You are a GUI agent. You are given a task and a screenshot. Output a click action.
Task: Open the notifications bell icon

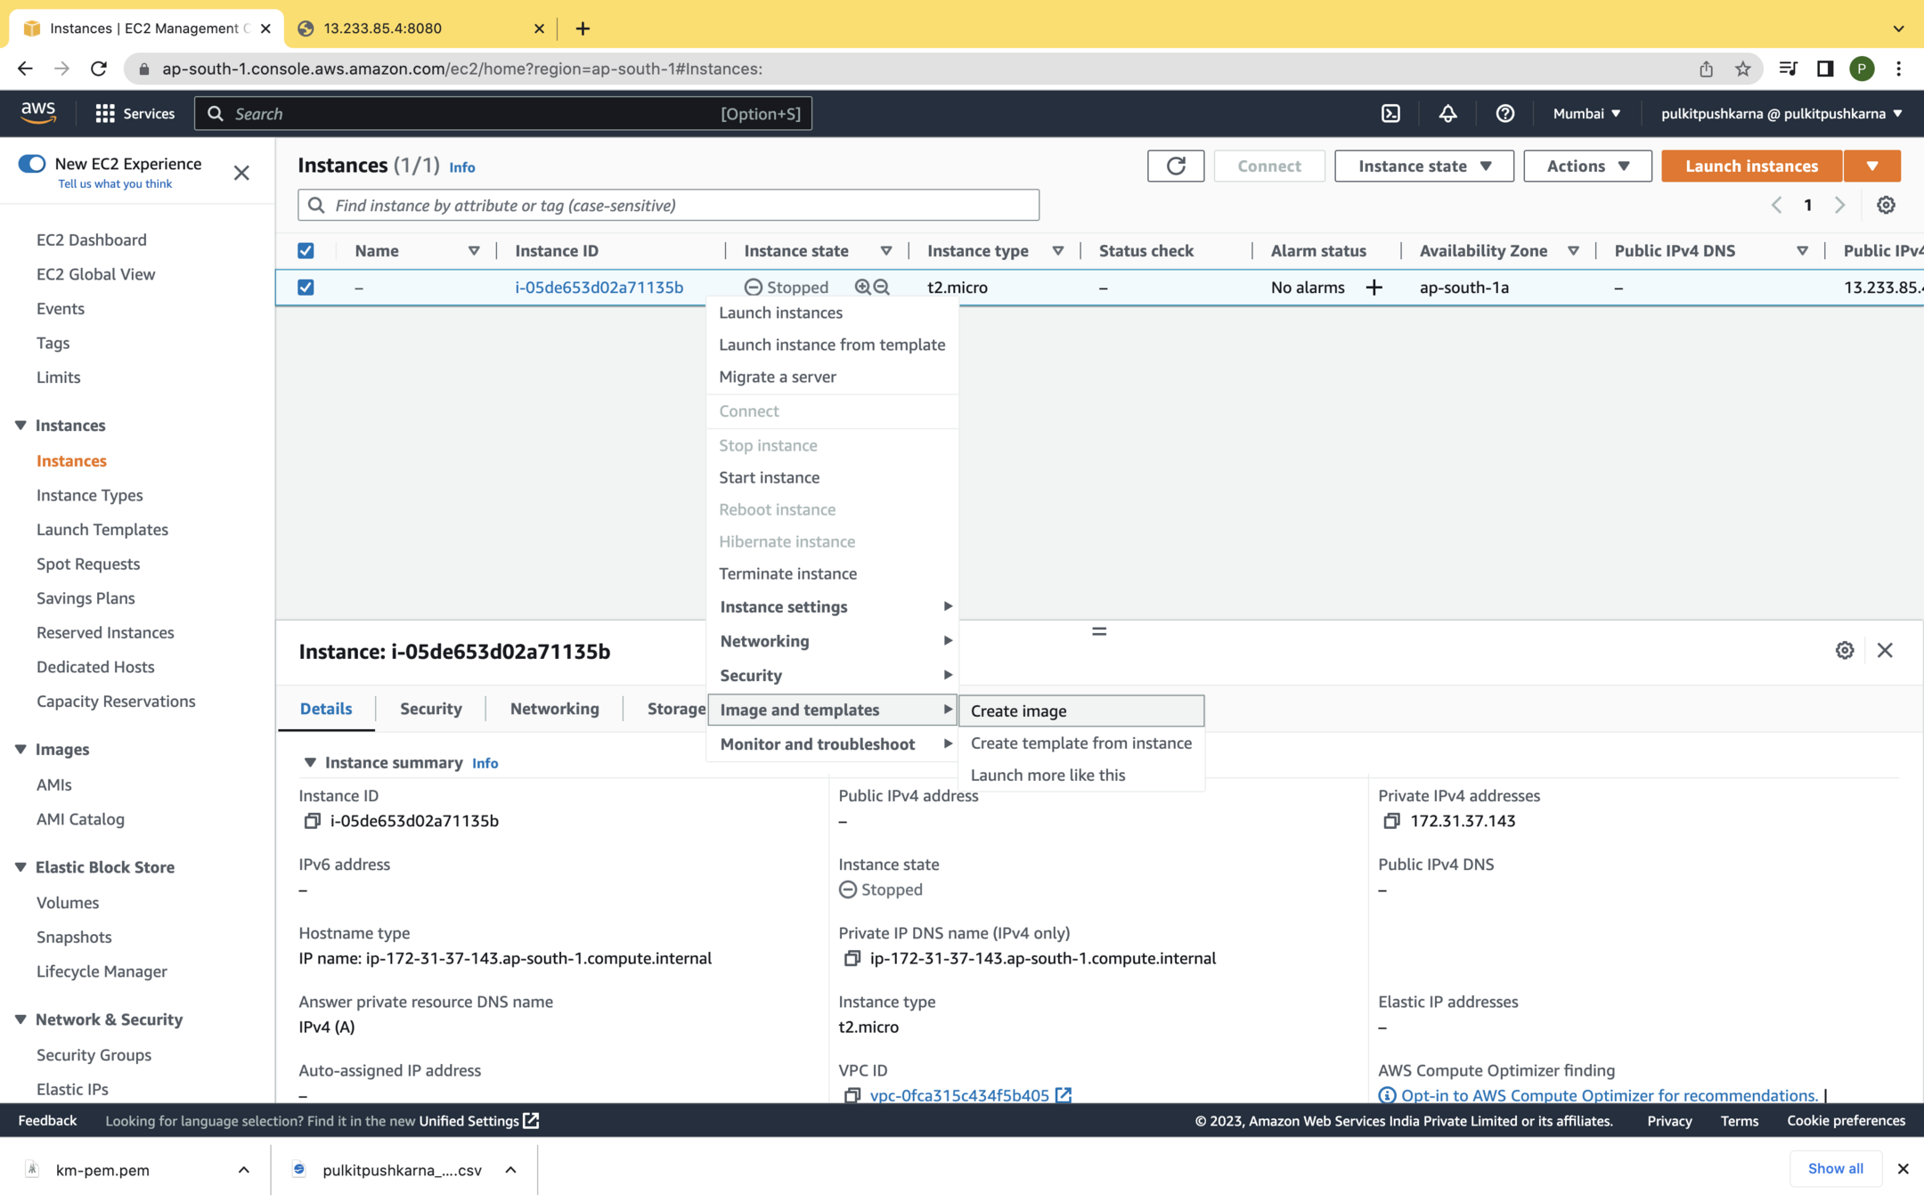[x=1447, y=113]
